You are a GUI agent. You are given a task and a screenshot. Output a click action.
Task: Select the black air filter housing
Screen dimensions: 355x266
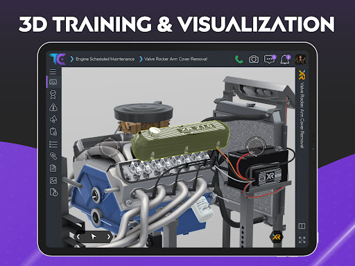click(144, 113)
